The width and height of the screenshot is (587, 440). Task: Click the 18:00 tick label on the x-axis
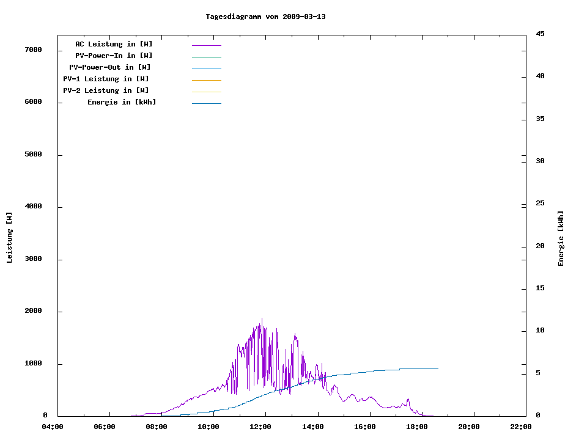[x=417, y=427]
